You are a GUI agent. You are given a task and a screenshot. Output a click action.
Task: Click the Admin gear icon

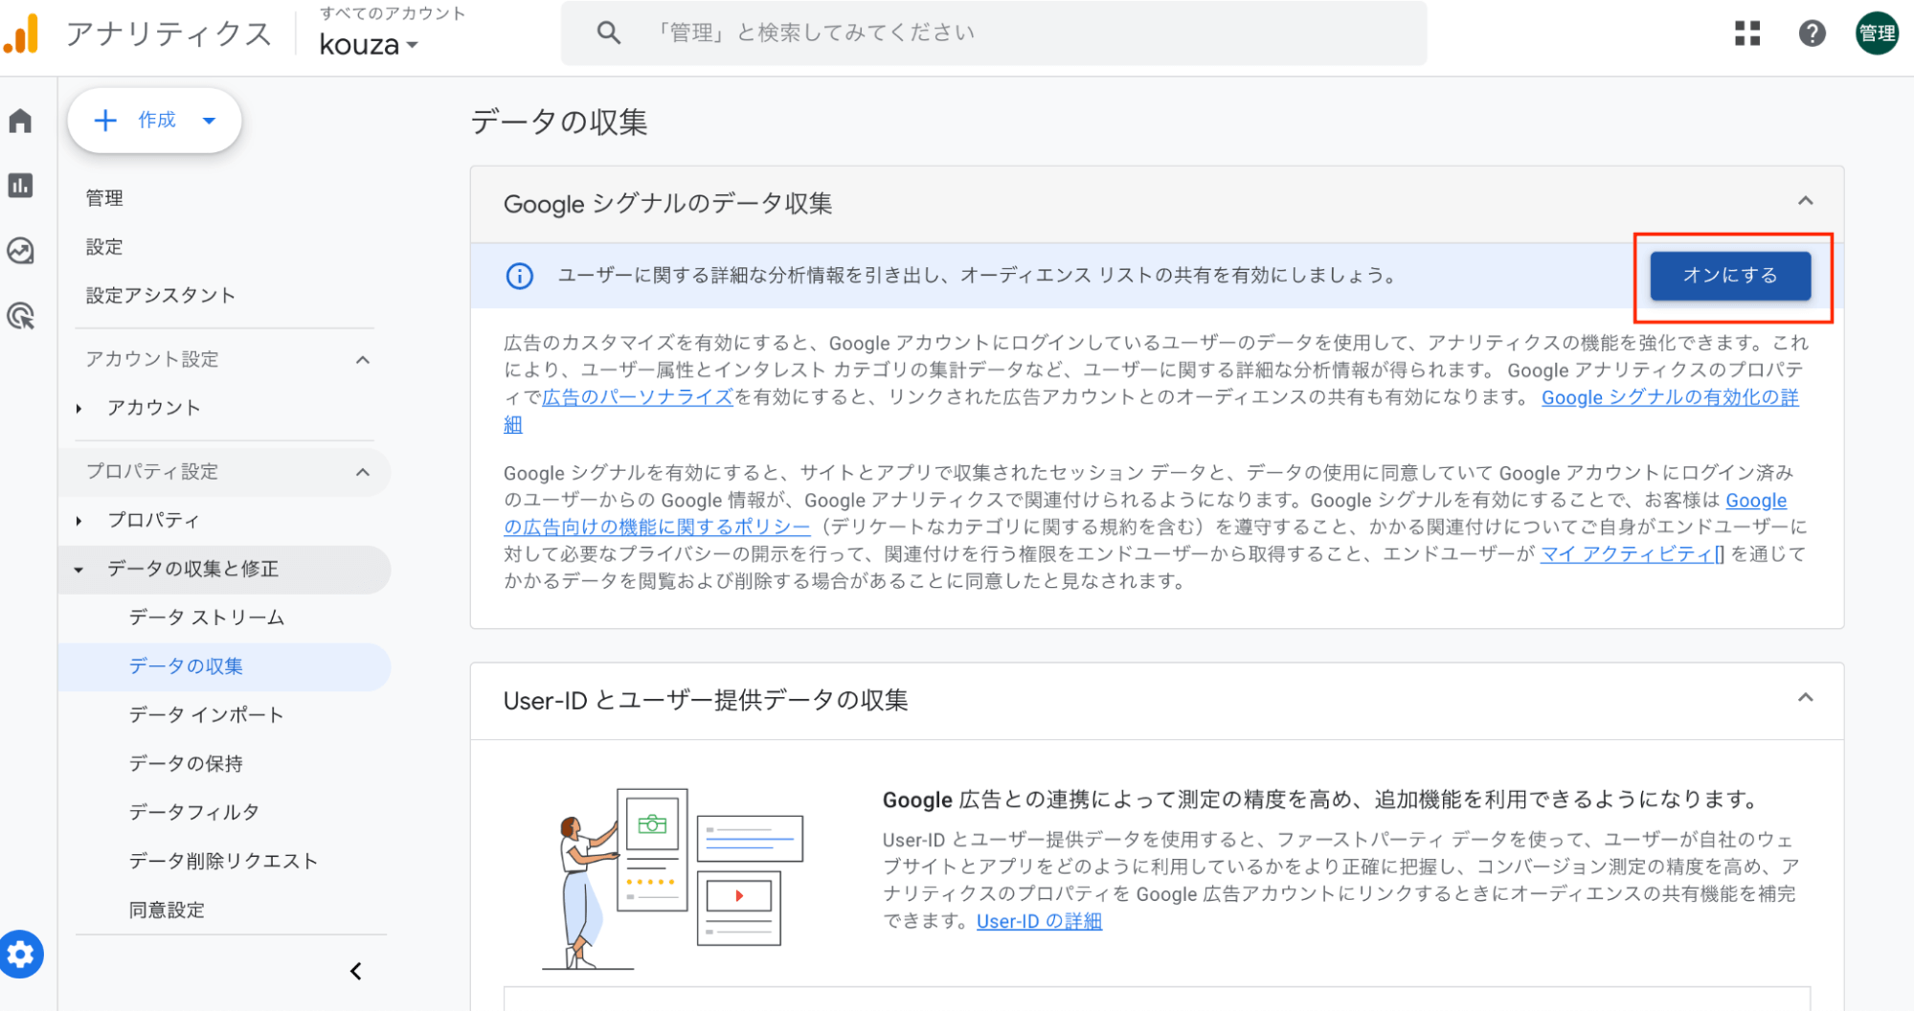pos(21,954)
